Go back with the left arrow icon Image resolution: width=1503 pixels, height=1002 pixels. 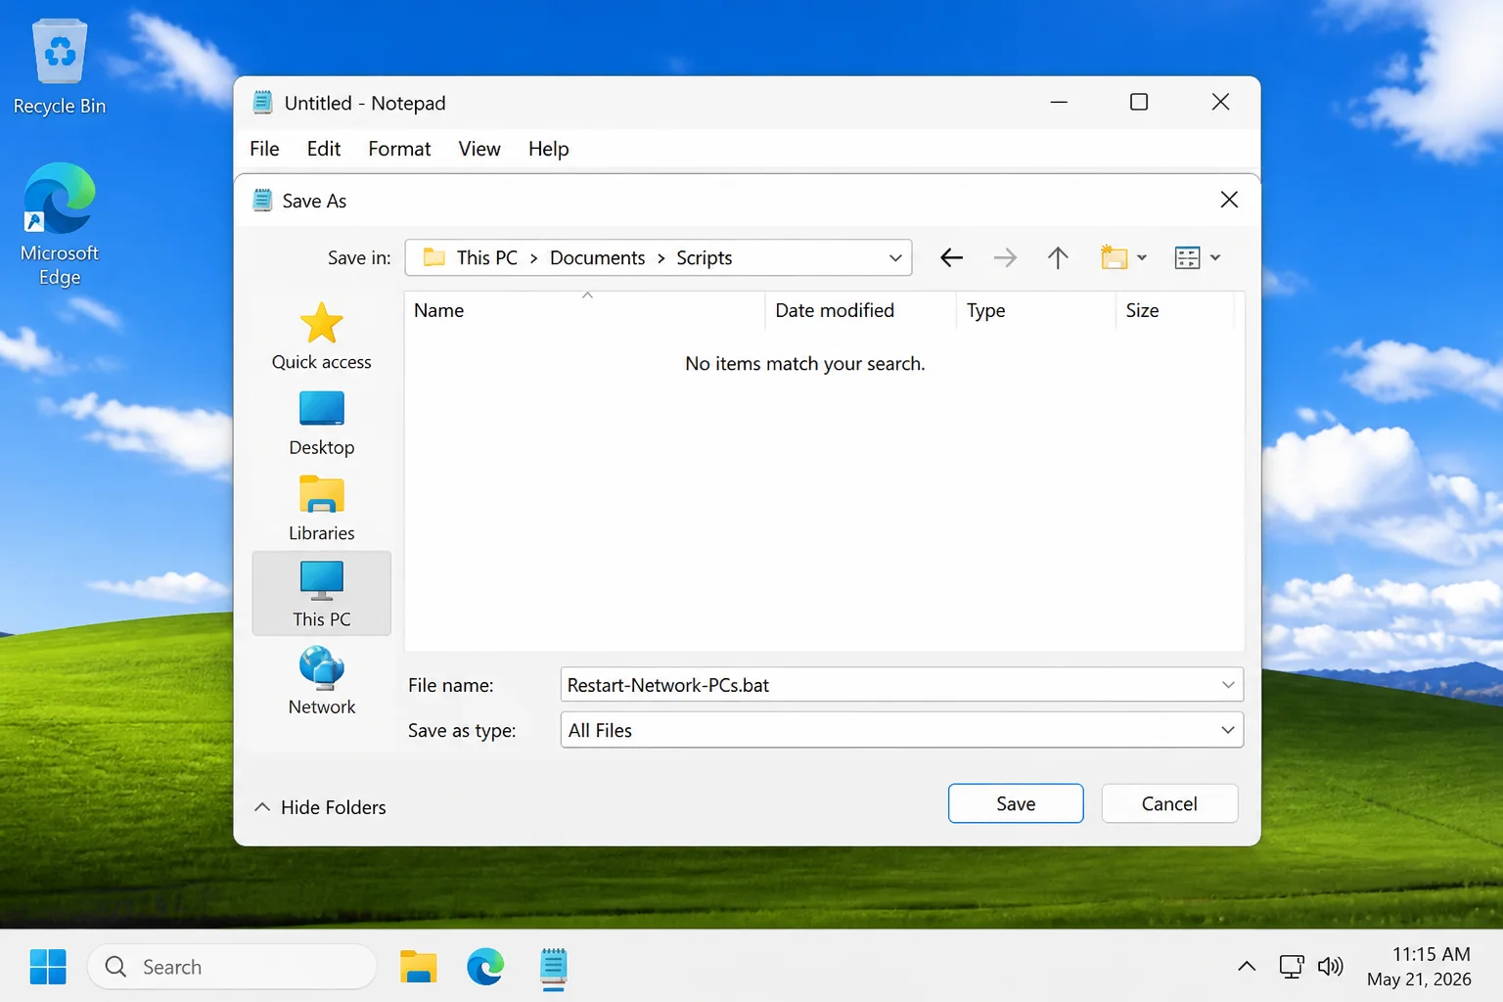[x=951, y=258]
